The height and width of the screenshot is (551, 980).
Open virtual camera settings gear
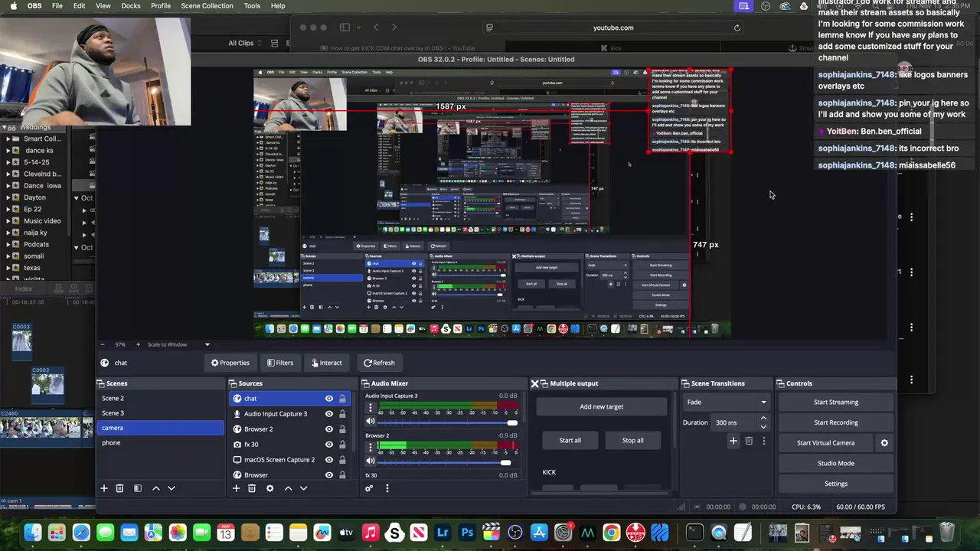pos(884,443)
